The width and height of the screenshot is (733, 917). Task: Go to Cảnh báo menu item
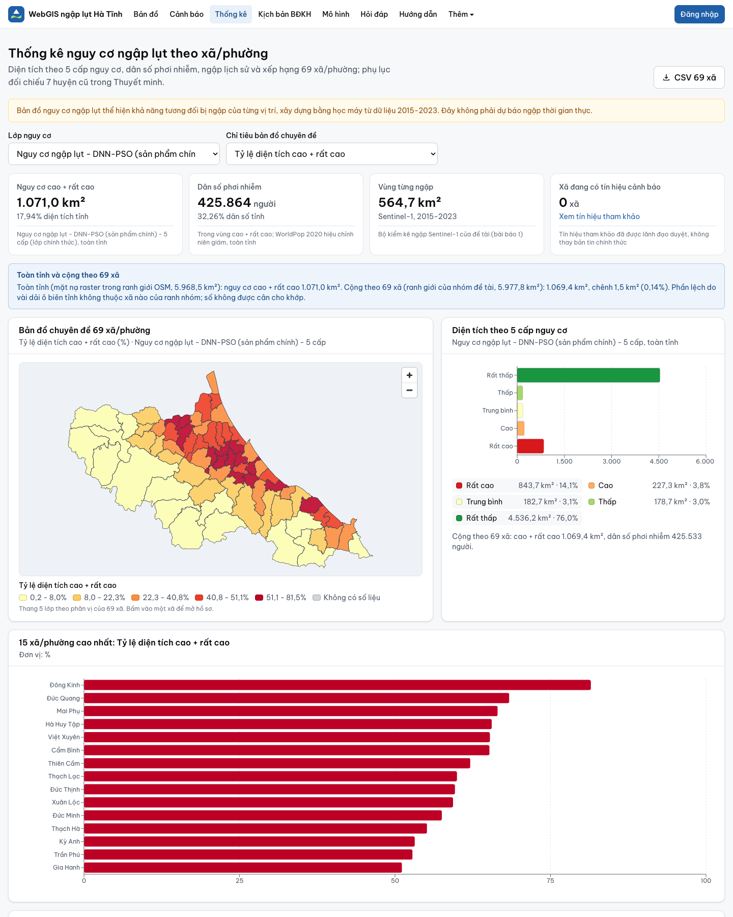[x=186, y=14]
